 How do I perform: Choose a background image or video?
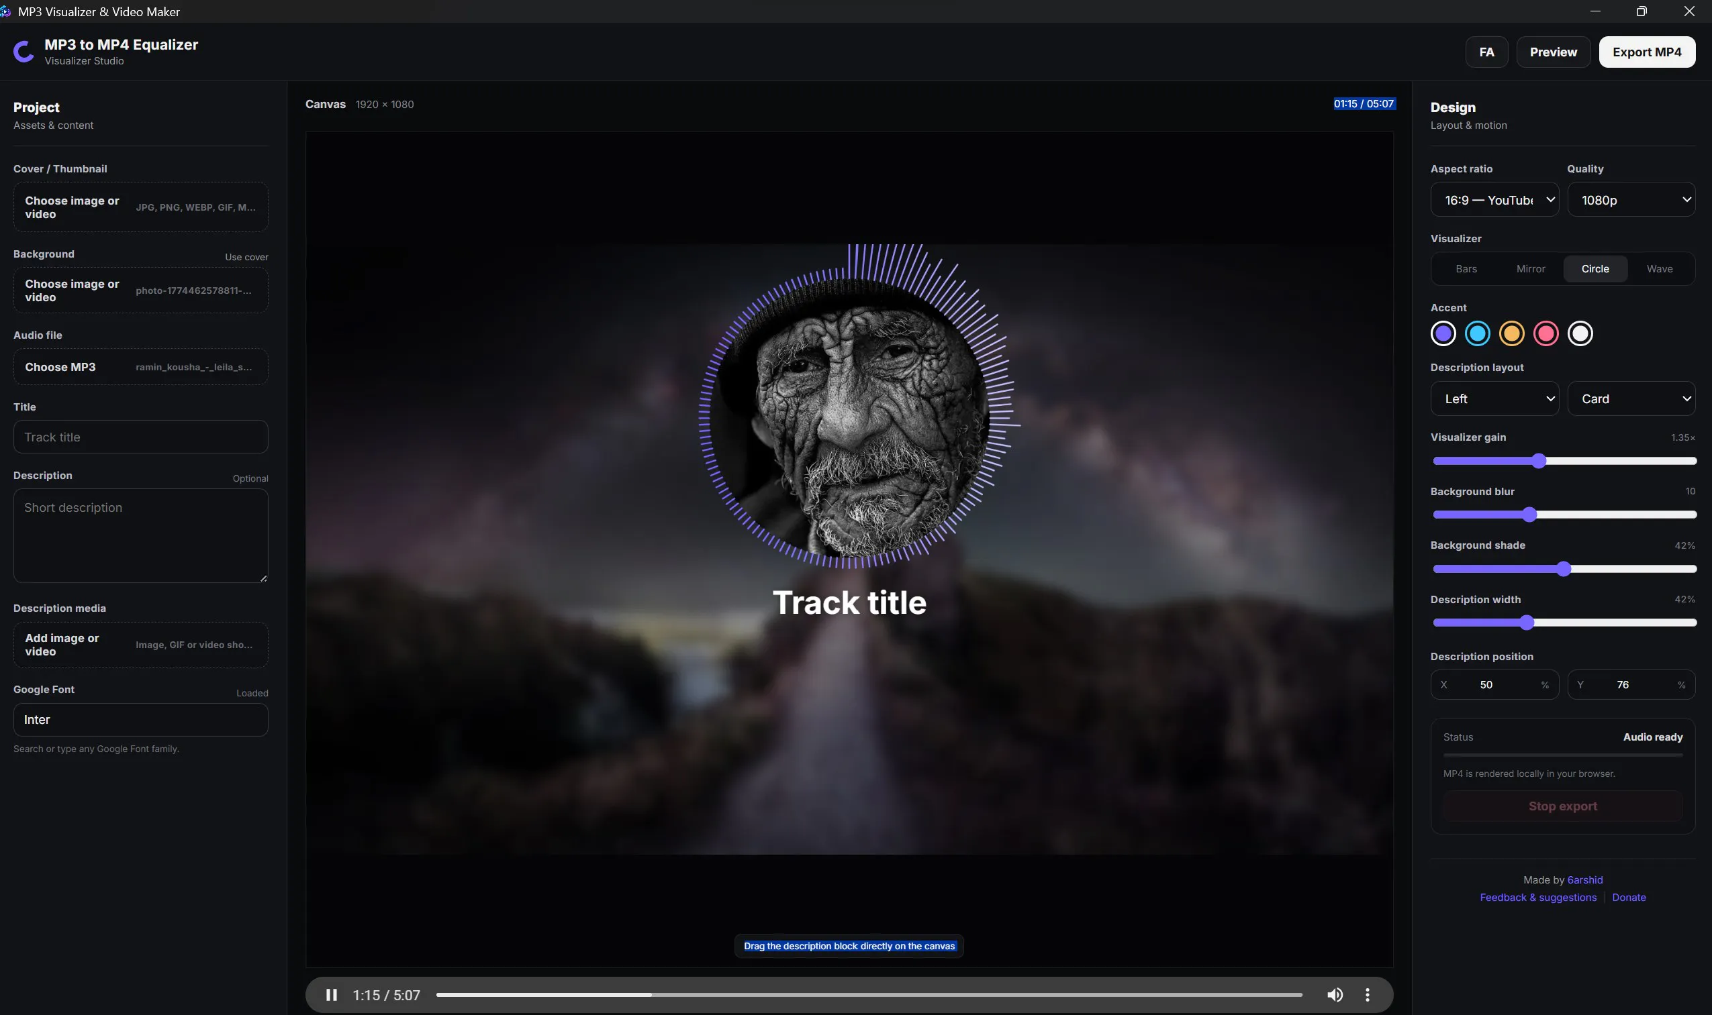point(140,290)
